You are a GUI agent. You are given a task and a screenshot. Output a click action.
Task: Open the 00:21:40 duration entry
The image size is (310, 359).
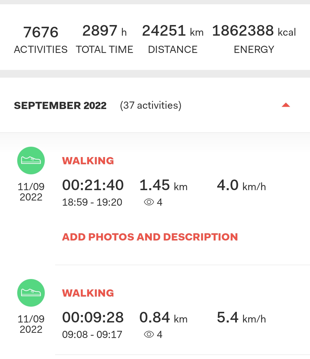click(x=93, y=185)
